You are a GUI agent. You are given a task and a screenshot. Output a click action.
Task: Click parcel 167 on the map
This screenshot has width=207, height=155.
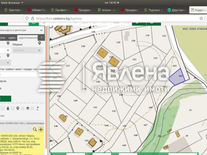coord(145,125)
